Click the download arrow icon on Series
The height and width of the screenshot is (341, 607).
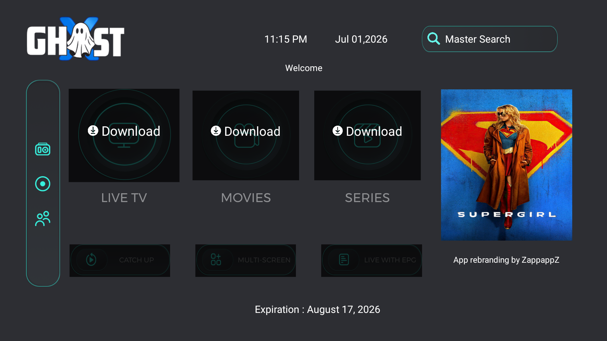(338, 131)
